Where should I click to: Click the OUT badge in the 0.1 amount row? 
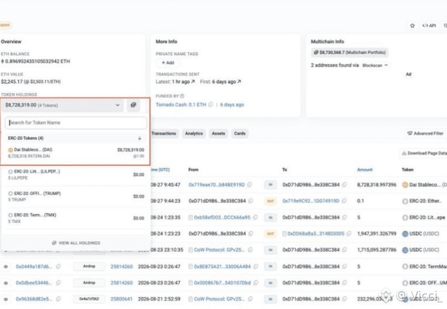(x=270, y=201)
